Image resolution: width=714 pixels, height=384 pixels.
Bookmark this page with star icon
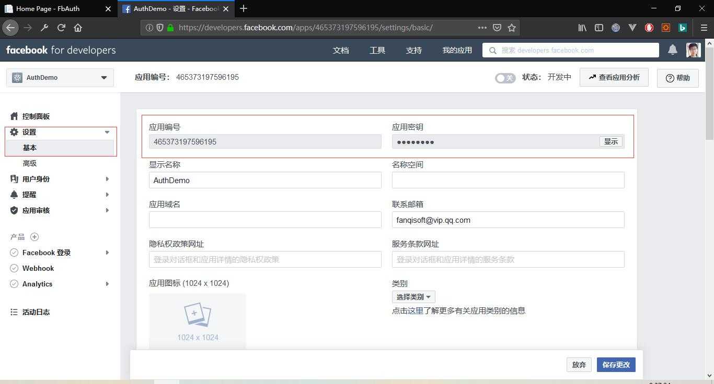512,28
